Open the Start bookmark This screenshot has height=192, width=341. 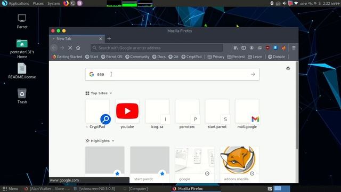point(92,57)
